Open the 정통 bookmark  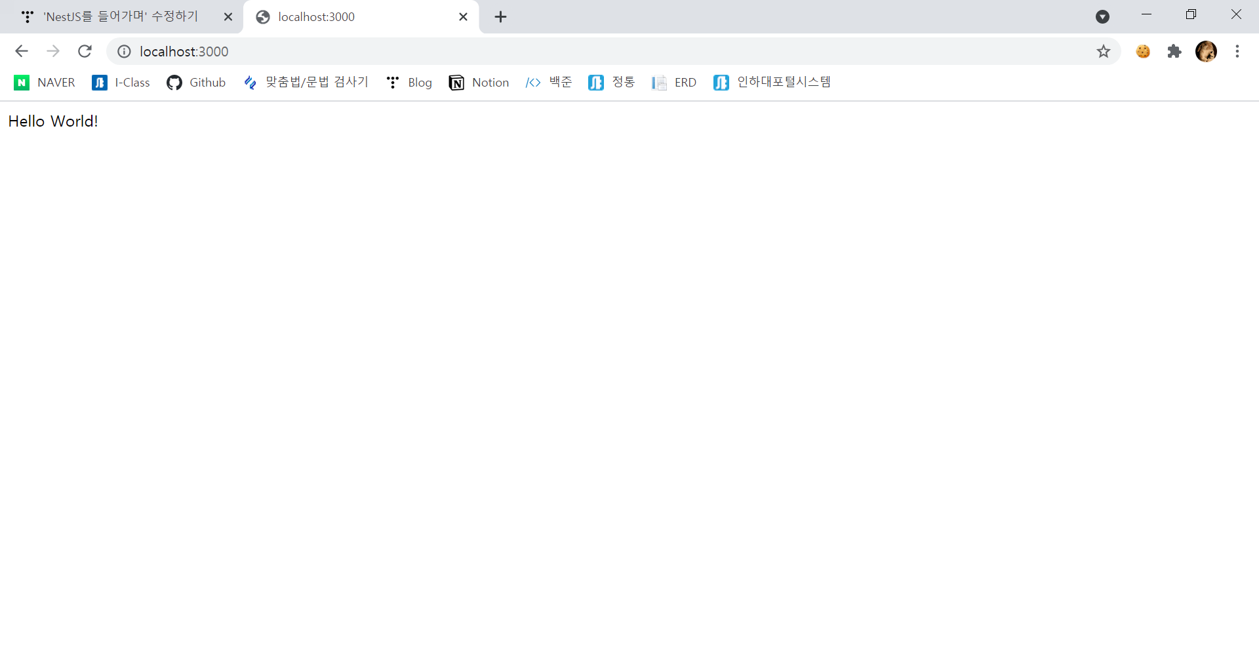tap(612, 83)
